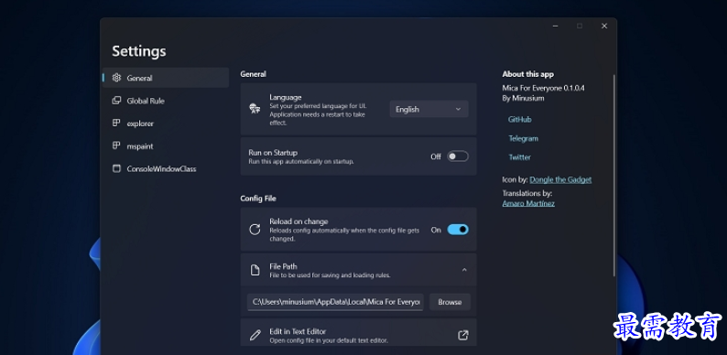Screen dimensions: 727x355
Task: Open the English language dropdown
Action: click(429, 110)
